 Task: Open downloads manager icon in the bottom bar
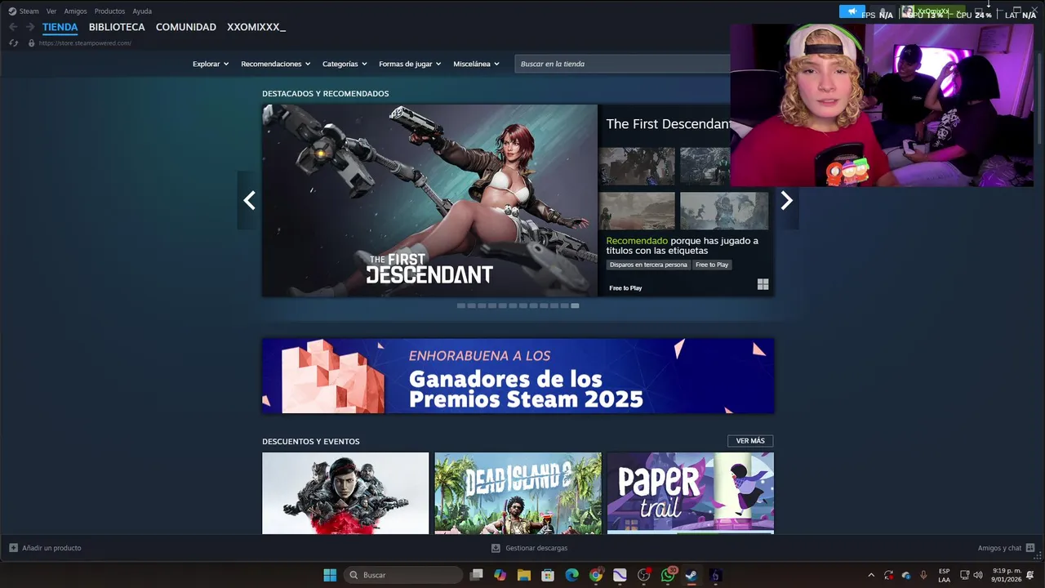click(x=496, y=548)
